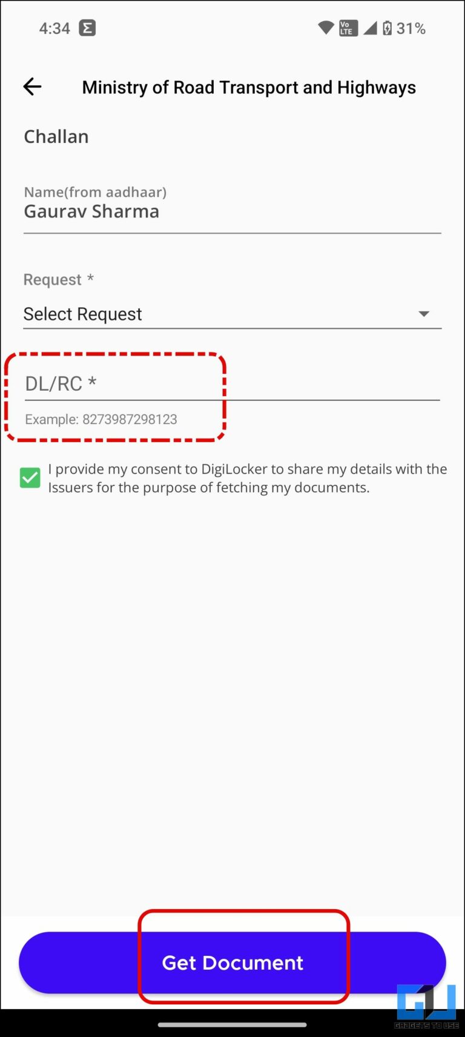Focus the DL/RC number input field
Screen dimensions: 465x1037
[x=232, y=384]
